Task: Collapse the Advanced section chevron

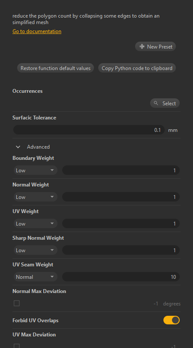Action: [18, 147]
